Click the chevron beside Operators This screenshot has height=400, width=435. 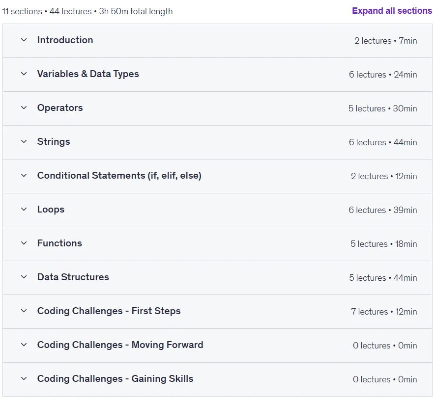click(24, 108)
